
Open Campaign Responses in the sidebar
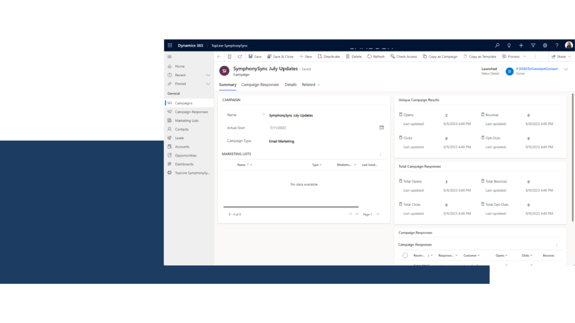(189, 112)
